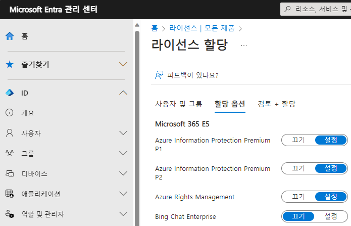Select 끄기 for Bing Chat Enterprise

click(298, 216)
